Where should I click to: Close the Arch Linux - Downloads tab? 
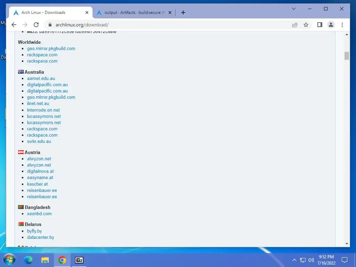pos(87,13)
